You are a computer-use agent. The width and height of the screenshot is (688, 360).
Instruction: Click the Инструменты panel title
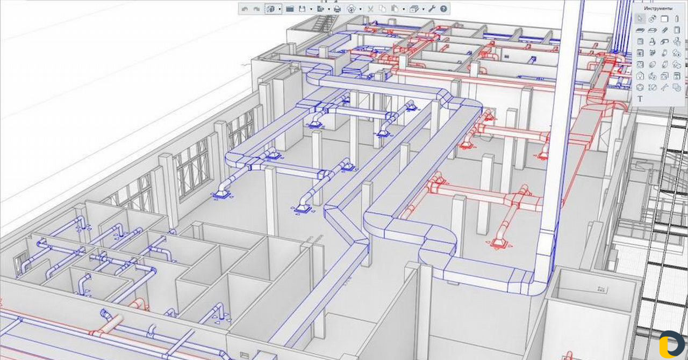coord(659,9)
